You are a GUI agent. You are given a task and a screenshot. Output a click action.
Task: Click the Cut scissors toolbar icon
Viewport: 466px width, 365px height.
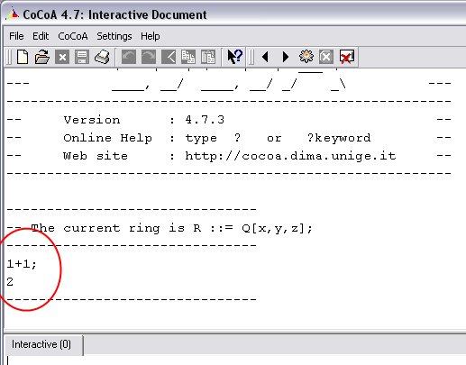point(169,57)
